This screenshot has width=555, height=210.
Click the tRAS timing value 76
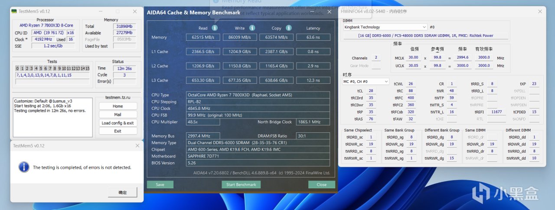pos(371,119)
